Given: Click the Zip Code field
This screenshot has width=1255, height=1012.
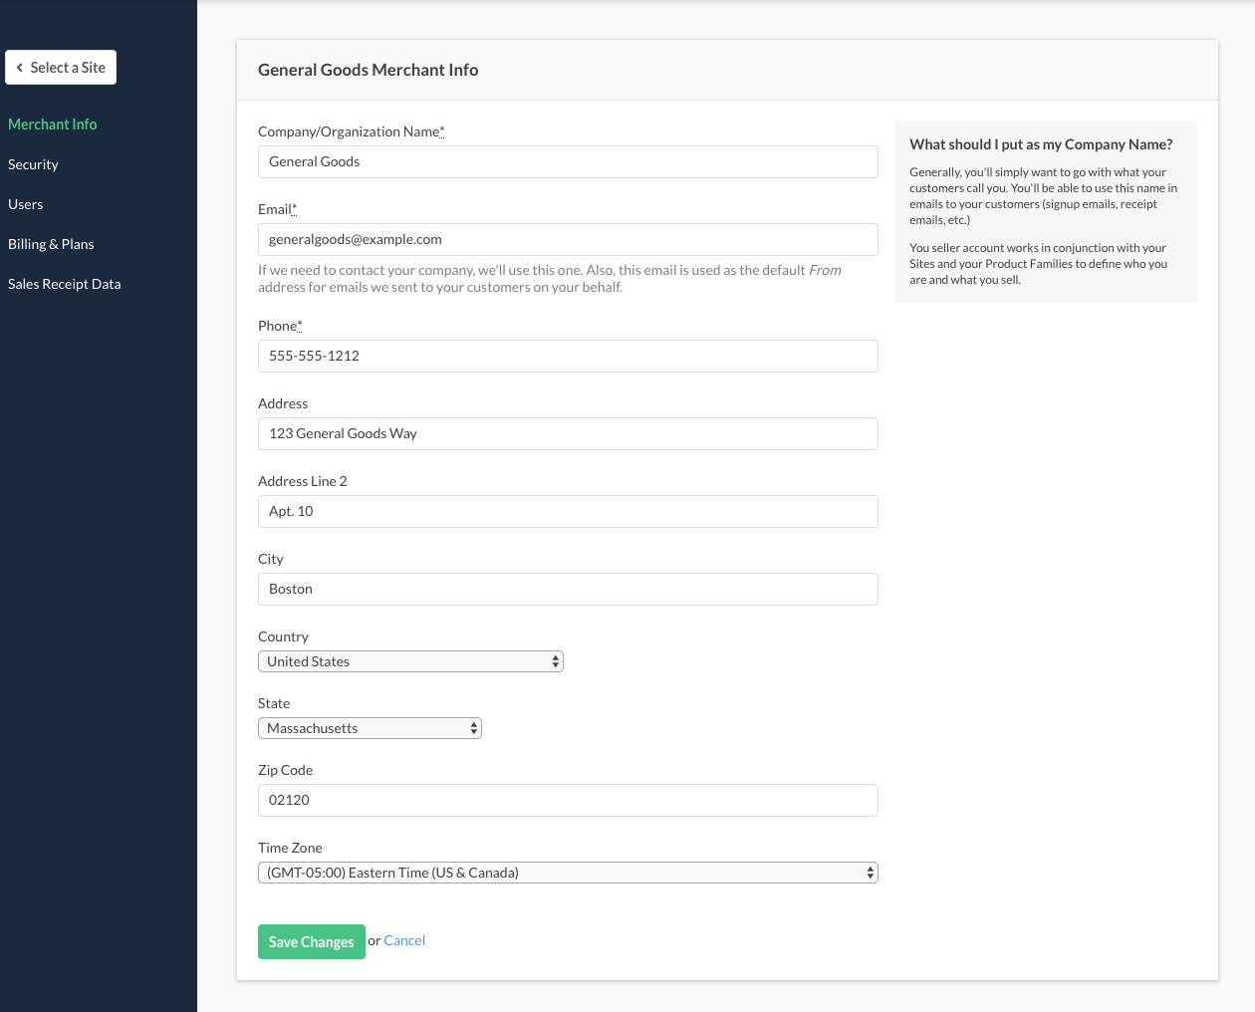Looking at the screenshot, I should tap(568, 800).
